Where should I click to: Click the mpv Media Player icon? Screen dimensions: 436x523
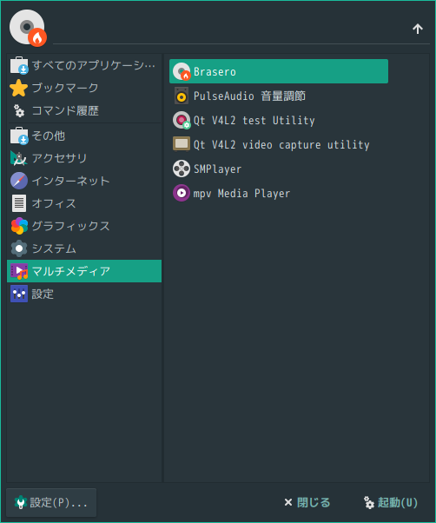[182, 193]
